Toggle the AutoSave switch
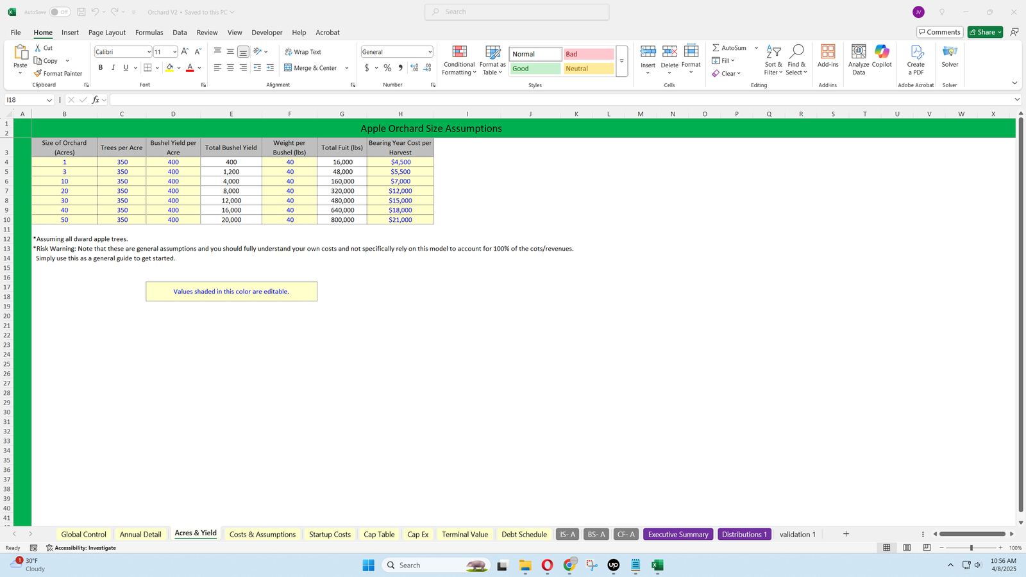The height and width of the screenshot is (577, 1026). 60,12
